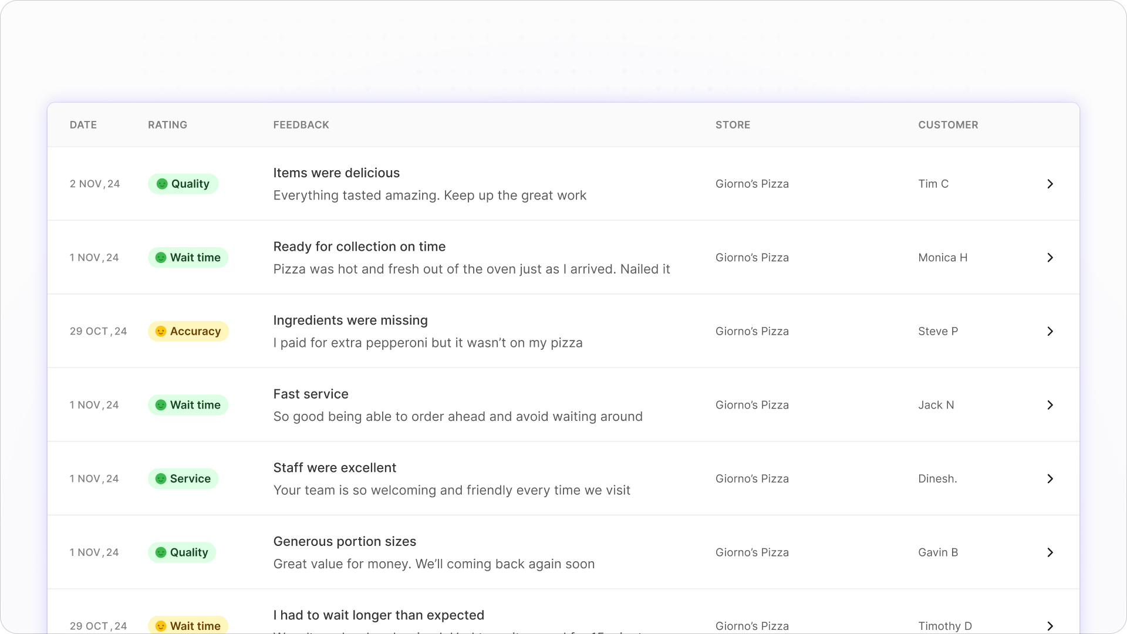1127x634 pixels.
Task: Open the Tim C feedback row chevron
Action: pyautogui.click(x=1050, y=184)
